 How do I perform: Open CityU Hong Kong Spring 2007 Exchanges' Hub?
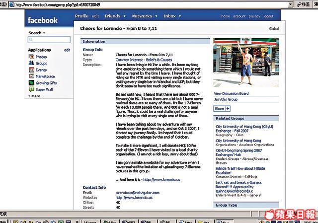(238, 152)
